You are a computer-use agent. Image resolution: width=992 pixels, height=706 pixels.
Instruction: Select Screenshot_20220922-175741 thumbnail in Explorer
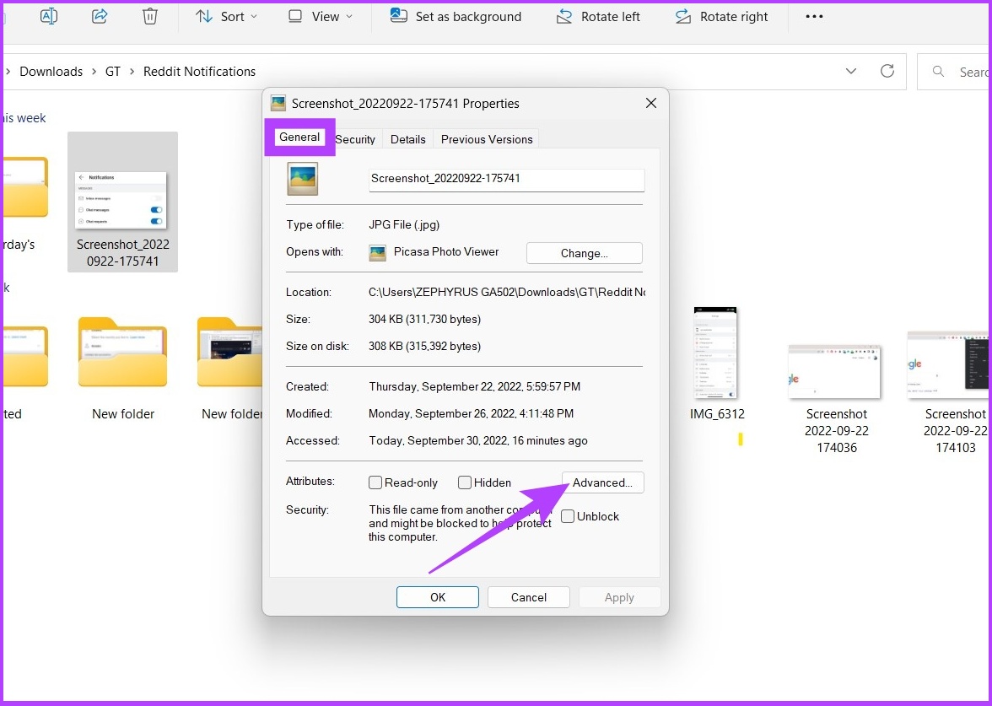123,201
